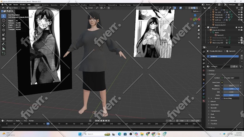Select the Select Box tool
Image resolution: width=244 pixels, height=137 pixels.
pyautogui.click(x=4, y=16)
